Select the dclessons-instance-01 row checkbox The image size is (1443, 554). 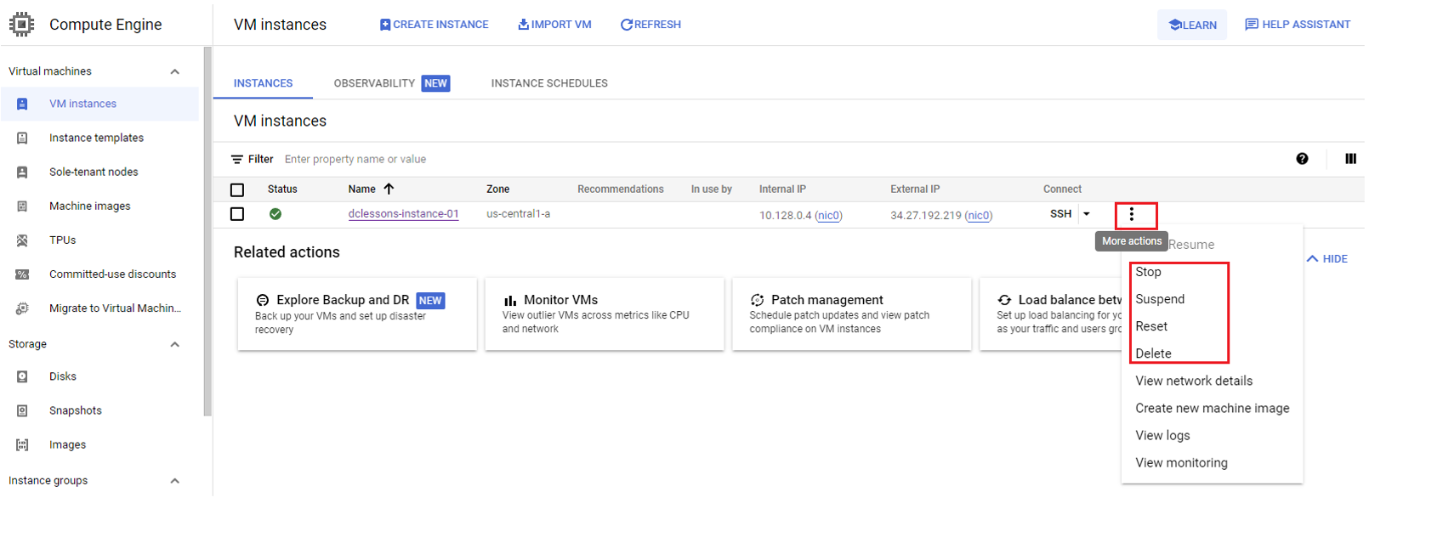pos(237,214)
